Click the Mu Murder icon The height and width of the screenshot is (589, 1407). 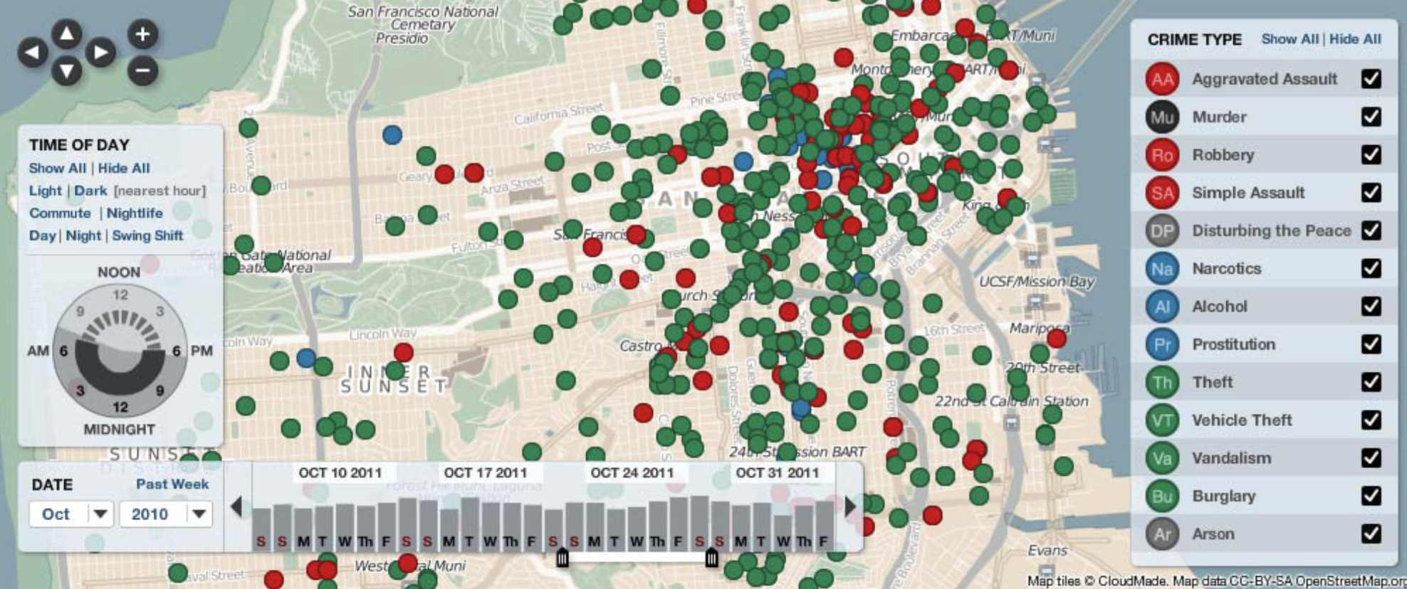[x=1162, y=117]
